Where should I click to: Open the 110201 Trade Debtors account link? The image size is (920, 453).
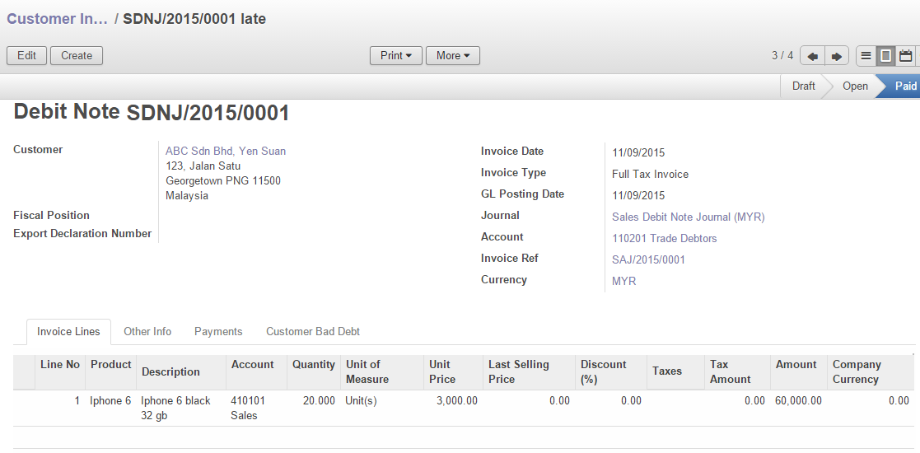pyautogui.click(x=664, y=238)
